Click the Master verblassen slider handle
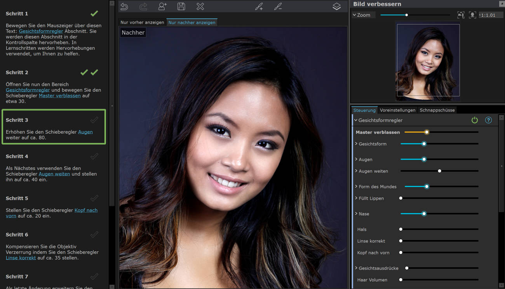Screen dimensions: 505x289 click(x=427, y=132)
